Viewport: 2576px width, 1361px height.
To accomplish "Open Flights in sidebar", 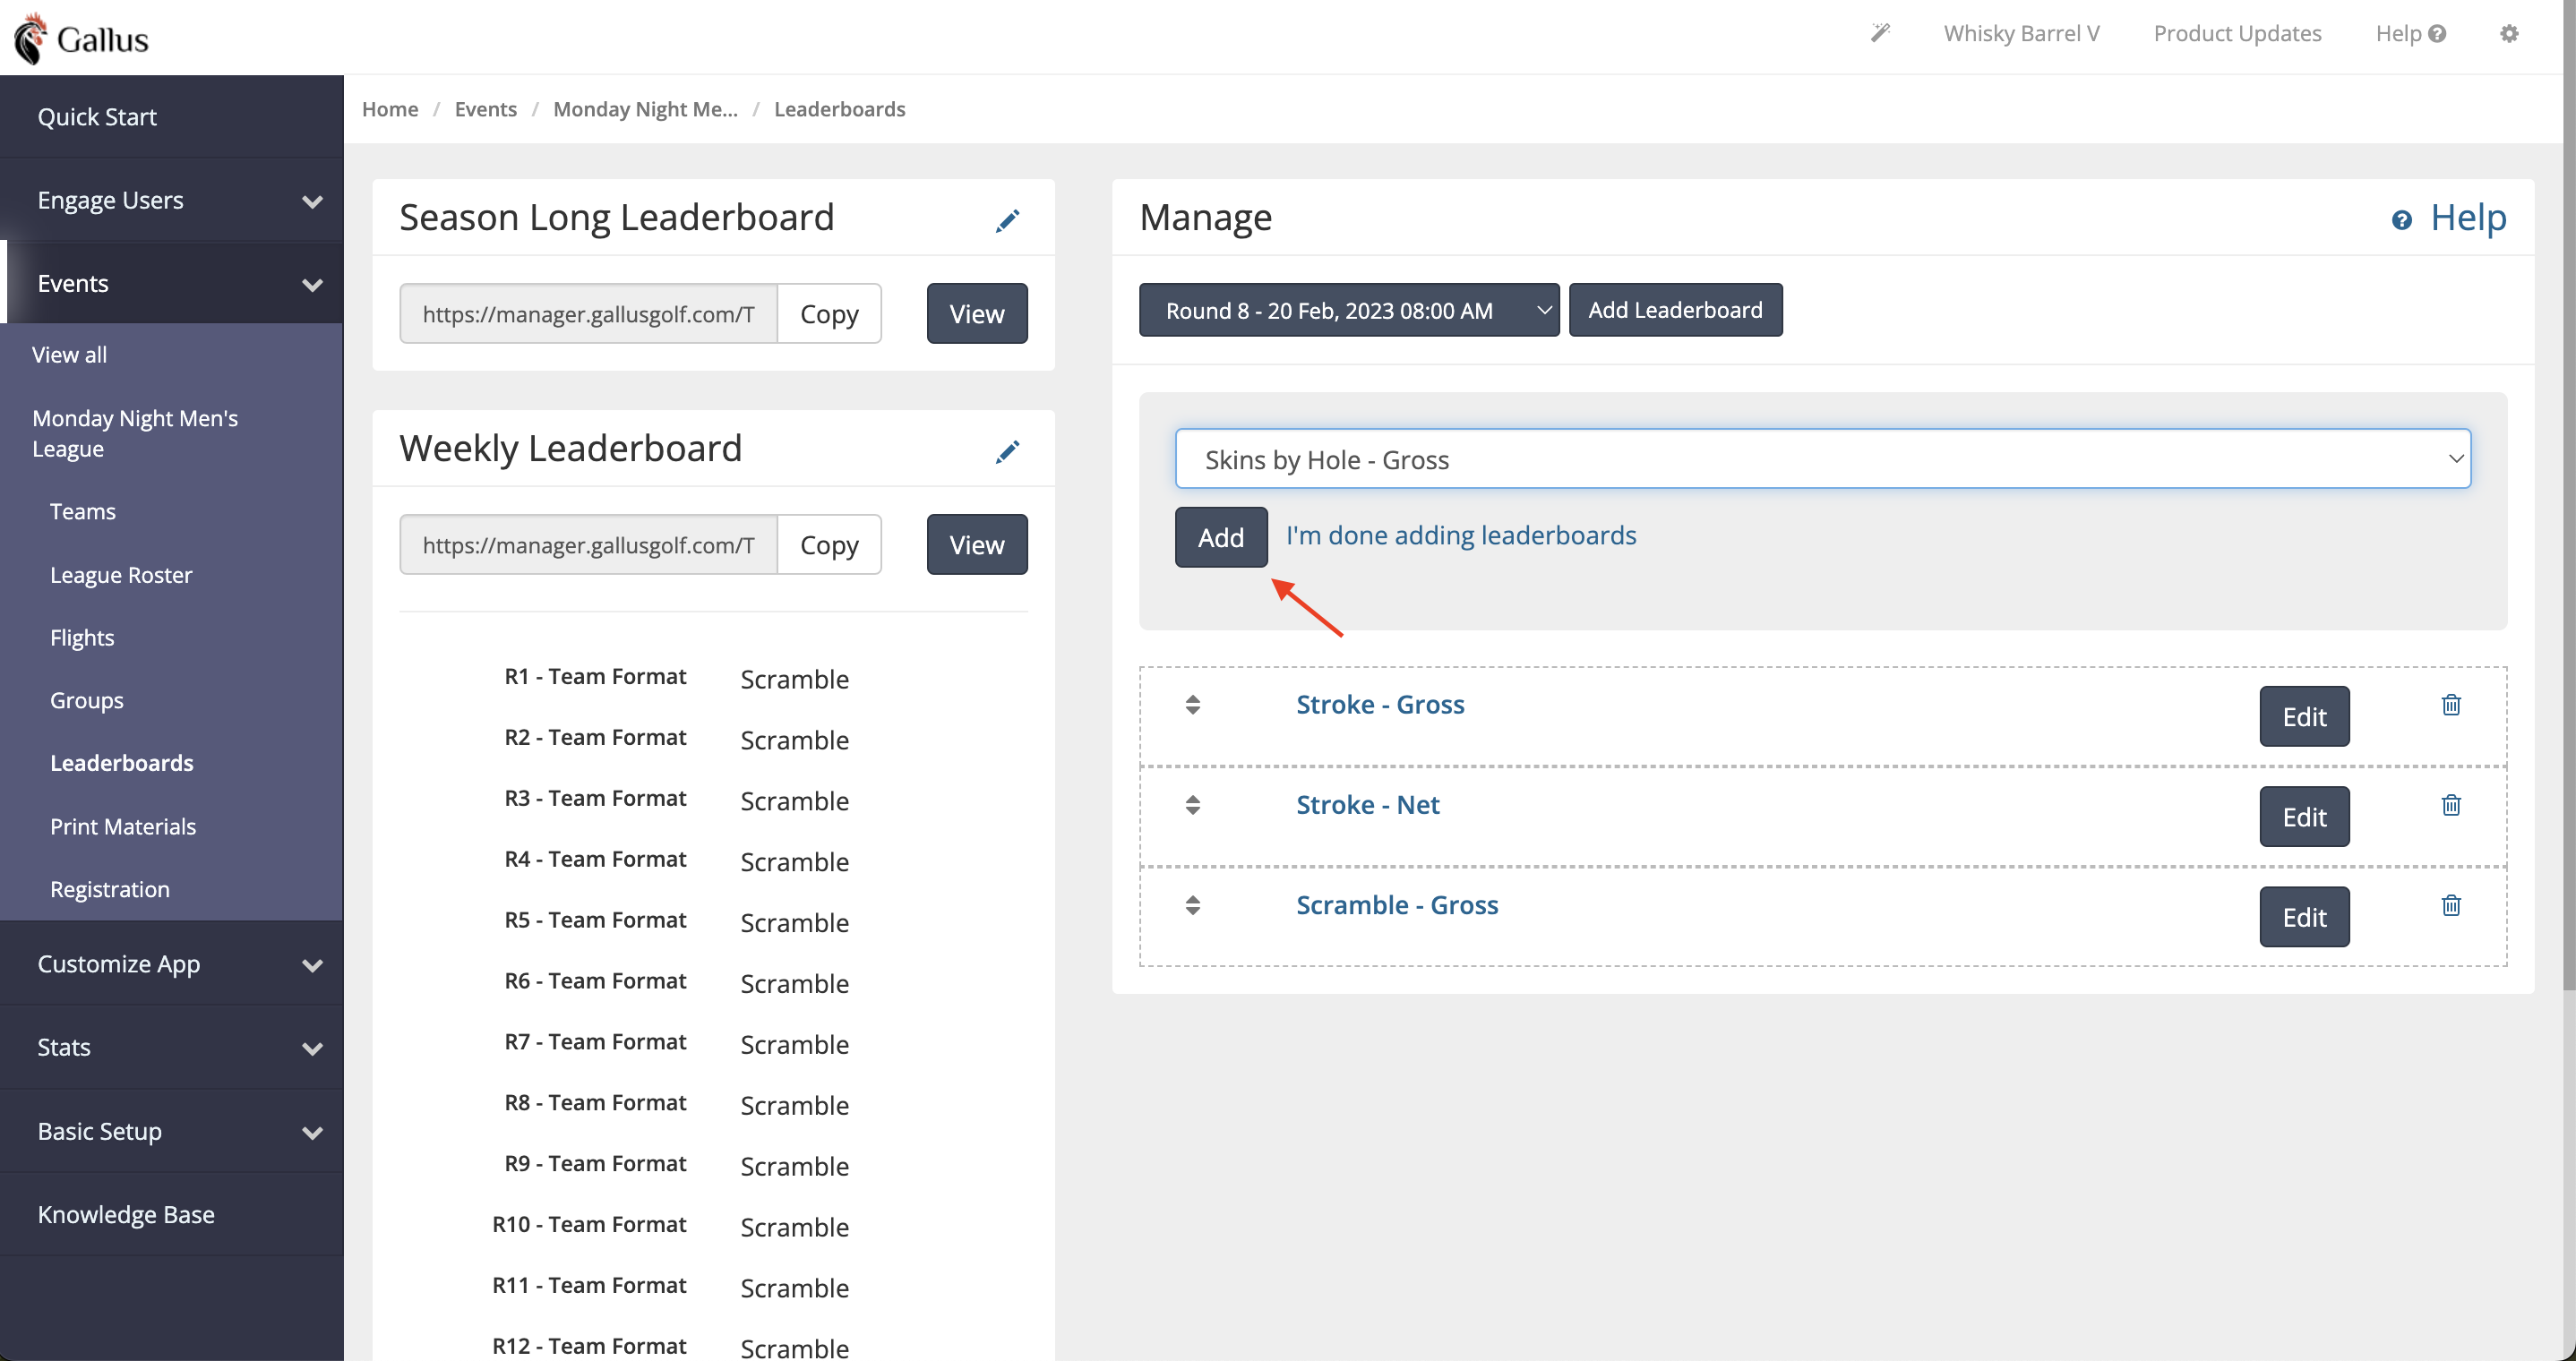I will pyautogui.click(x=82, y=637).
